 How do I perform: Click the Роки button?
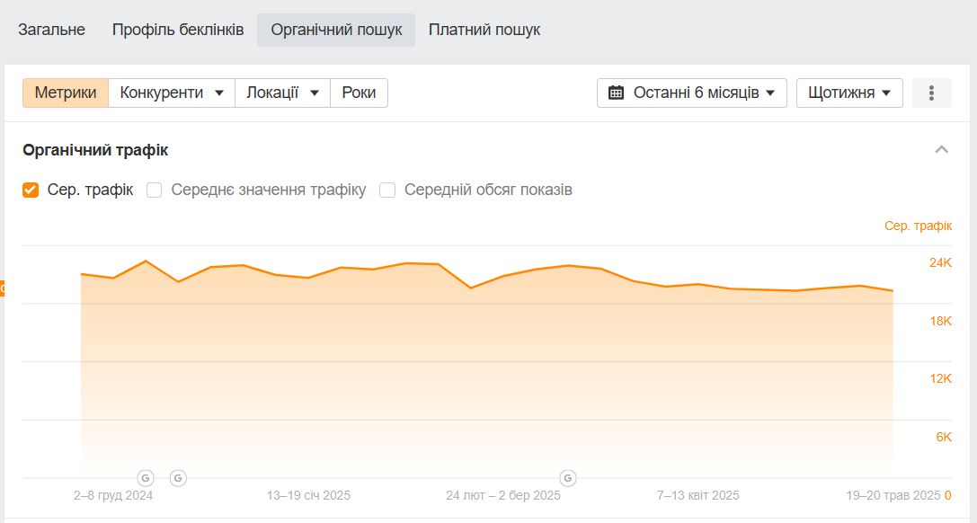tap(359, 93)
